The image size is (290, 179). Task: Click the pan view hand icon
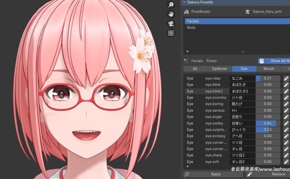point(171,14)
